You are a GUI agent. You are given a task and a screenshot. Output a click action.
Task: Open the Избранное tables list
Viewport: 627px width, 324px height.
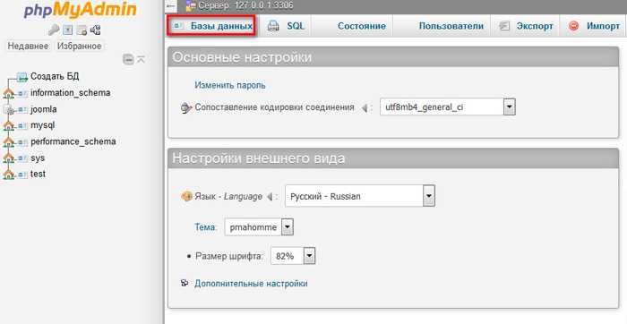click(x=79, y=46)
